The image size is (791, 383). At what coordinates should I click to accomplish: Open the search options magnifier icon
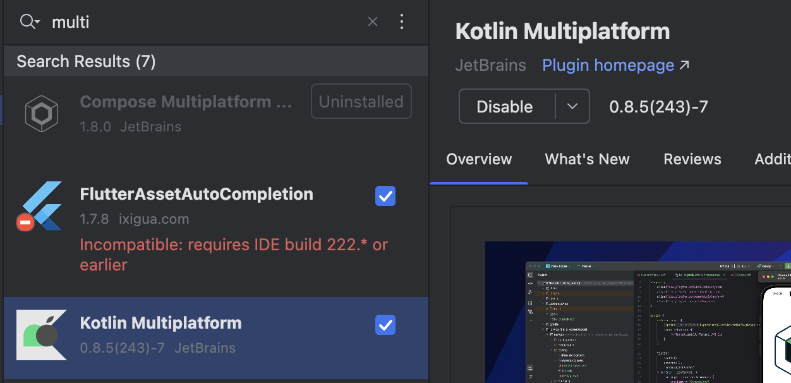tap(29, 21)
